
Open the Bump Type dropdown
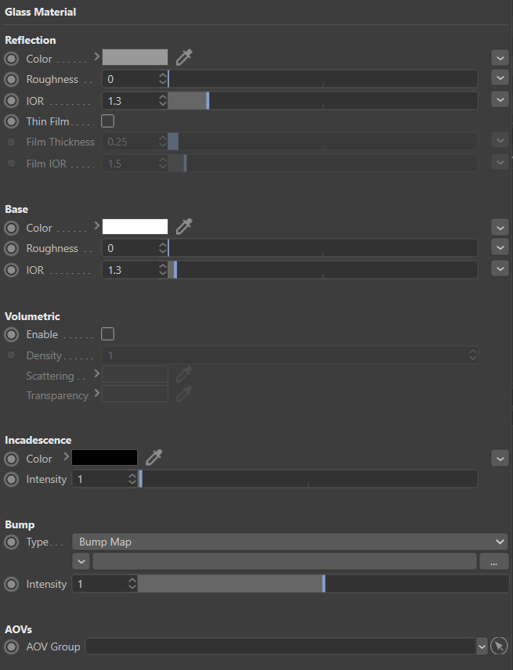pyautogui.click(x=289, y=542)
